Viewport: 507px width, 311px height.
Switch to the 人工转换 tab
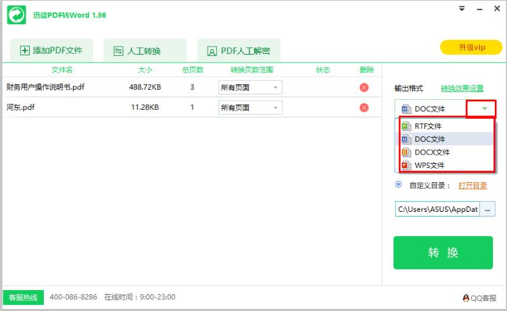[x=145, y=51]
